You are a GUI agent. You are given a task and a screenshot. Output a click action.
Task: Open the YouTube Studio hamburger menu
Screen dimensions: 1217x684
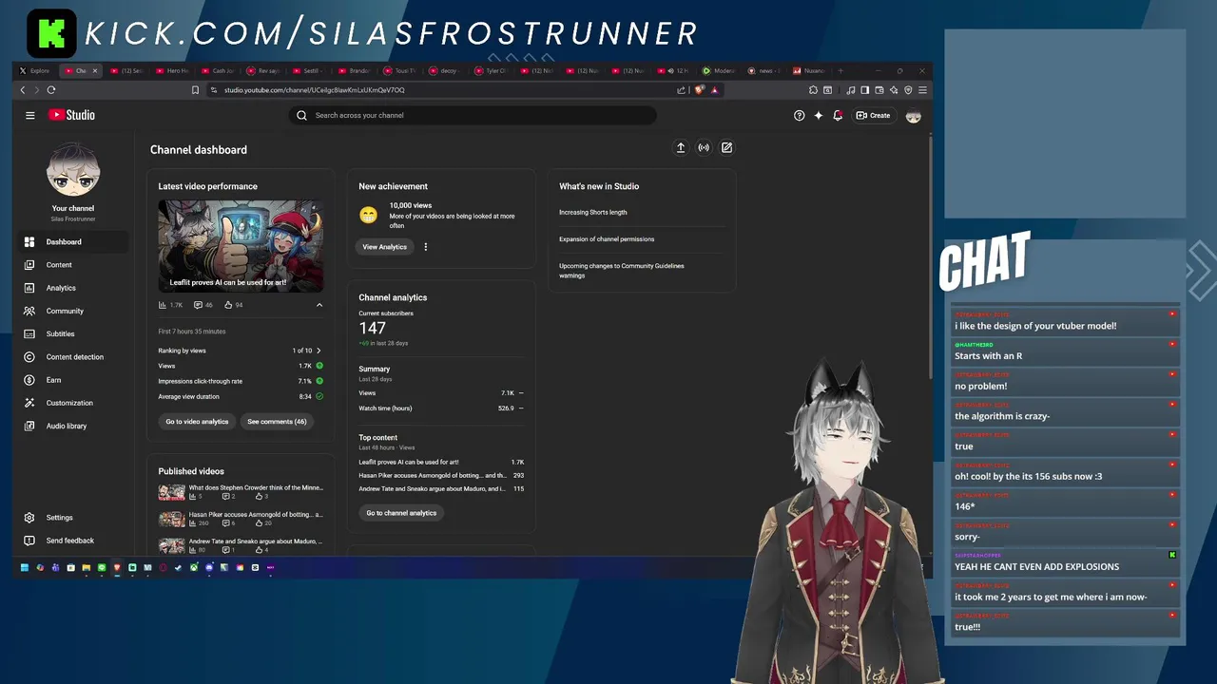click(x=30, y=115)
